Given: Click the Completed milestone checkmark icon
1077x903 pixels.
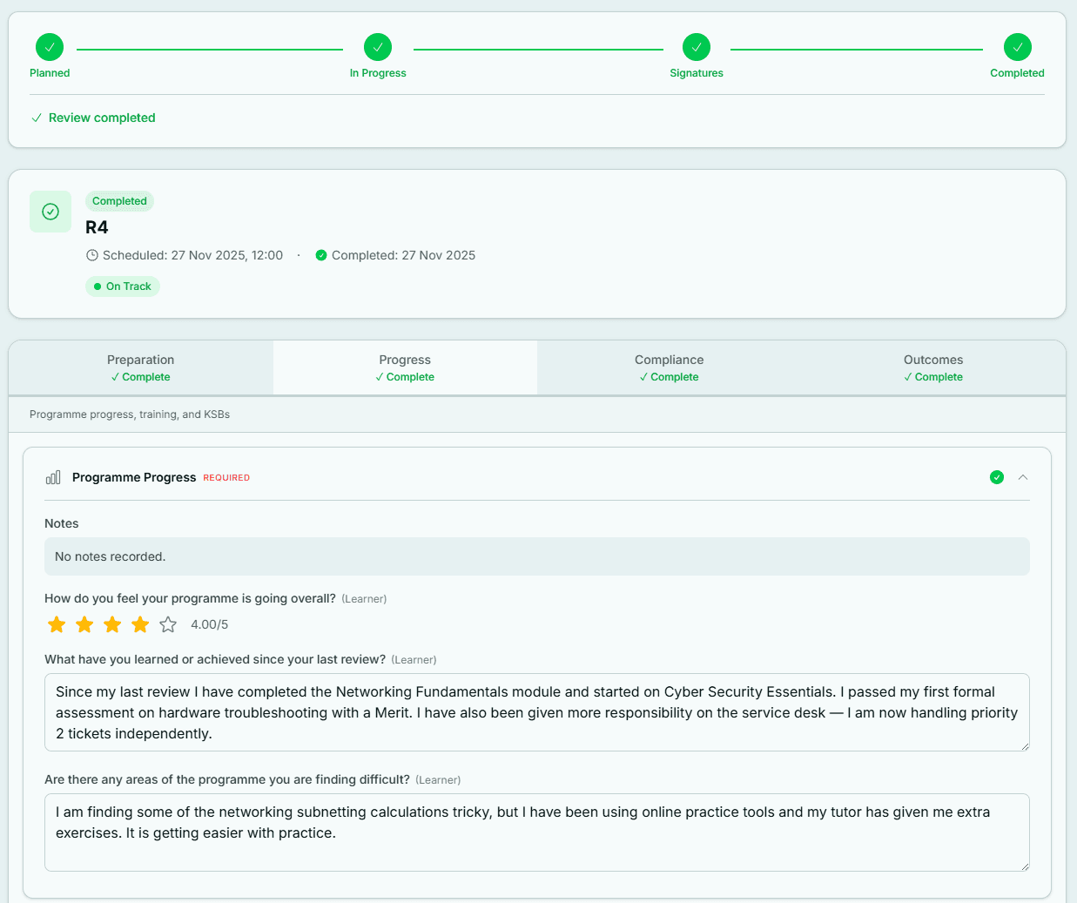Looking at the screenshot, I should (1017, 47).
